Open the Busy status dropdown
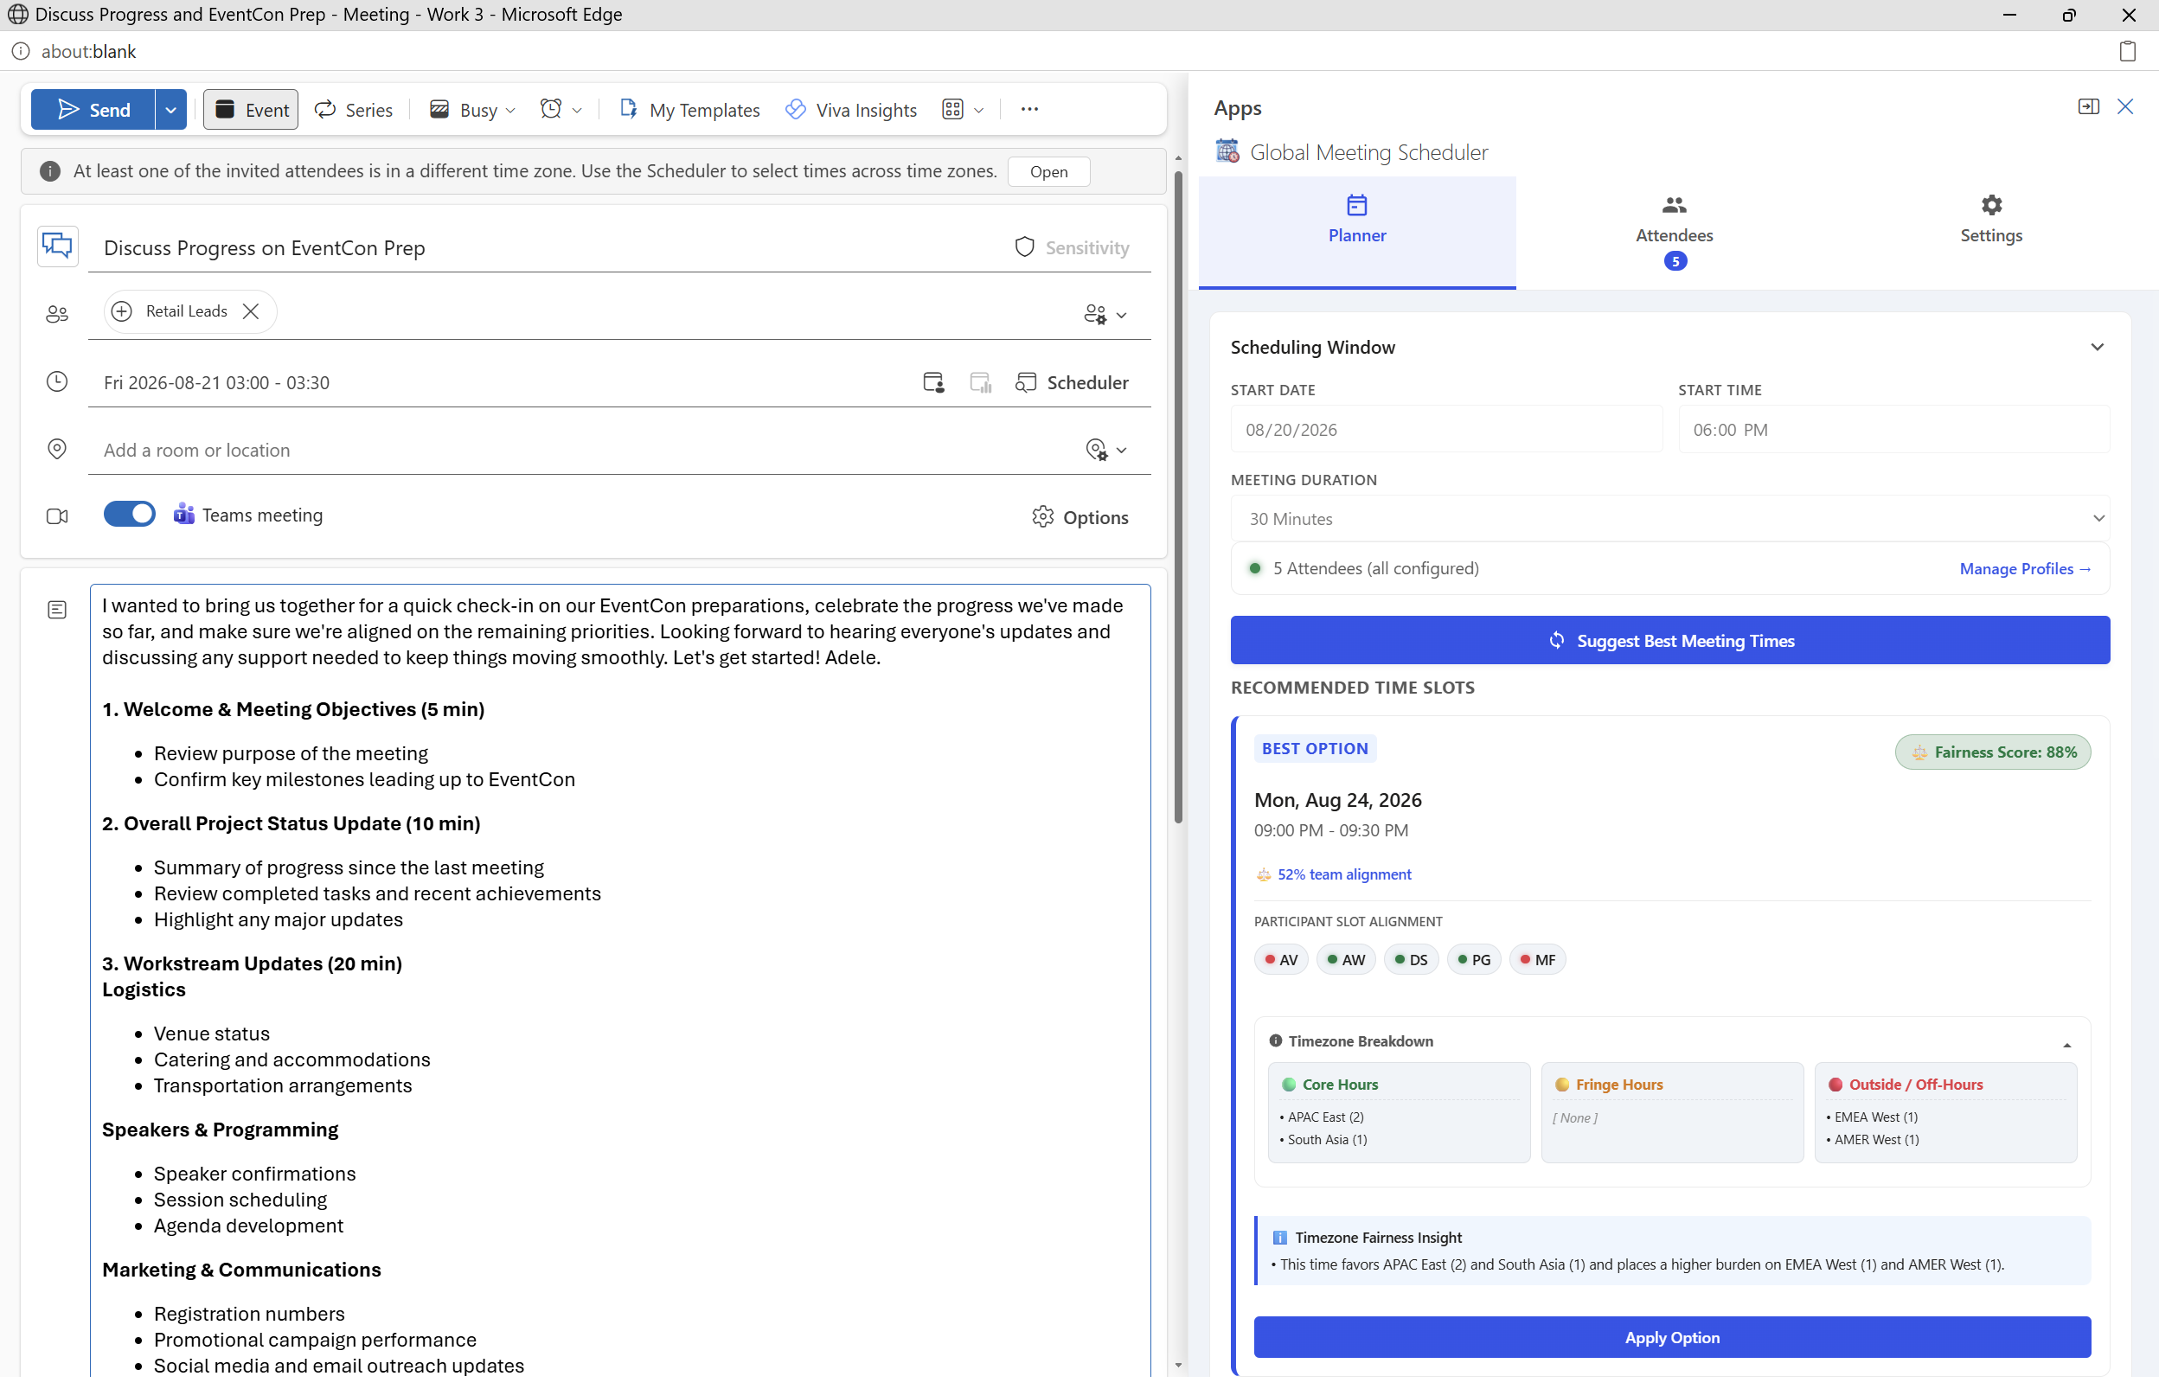The height and width of the screenshot is (1389, 2159). tap(472, 109)
